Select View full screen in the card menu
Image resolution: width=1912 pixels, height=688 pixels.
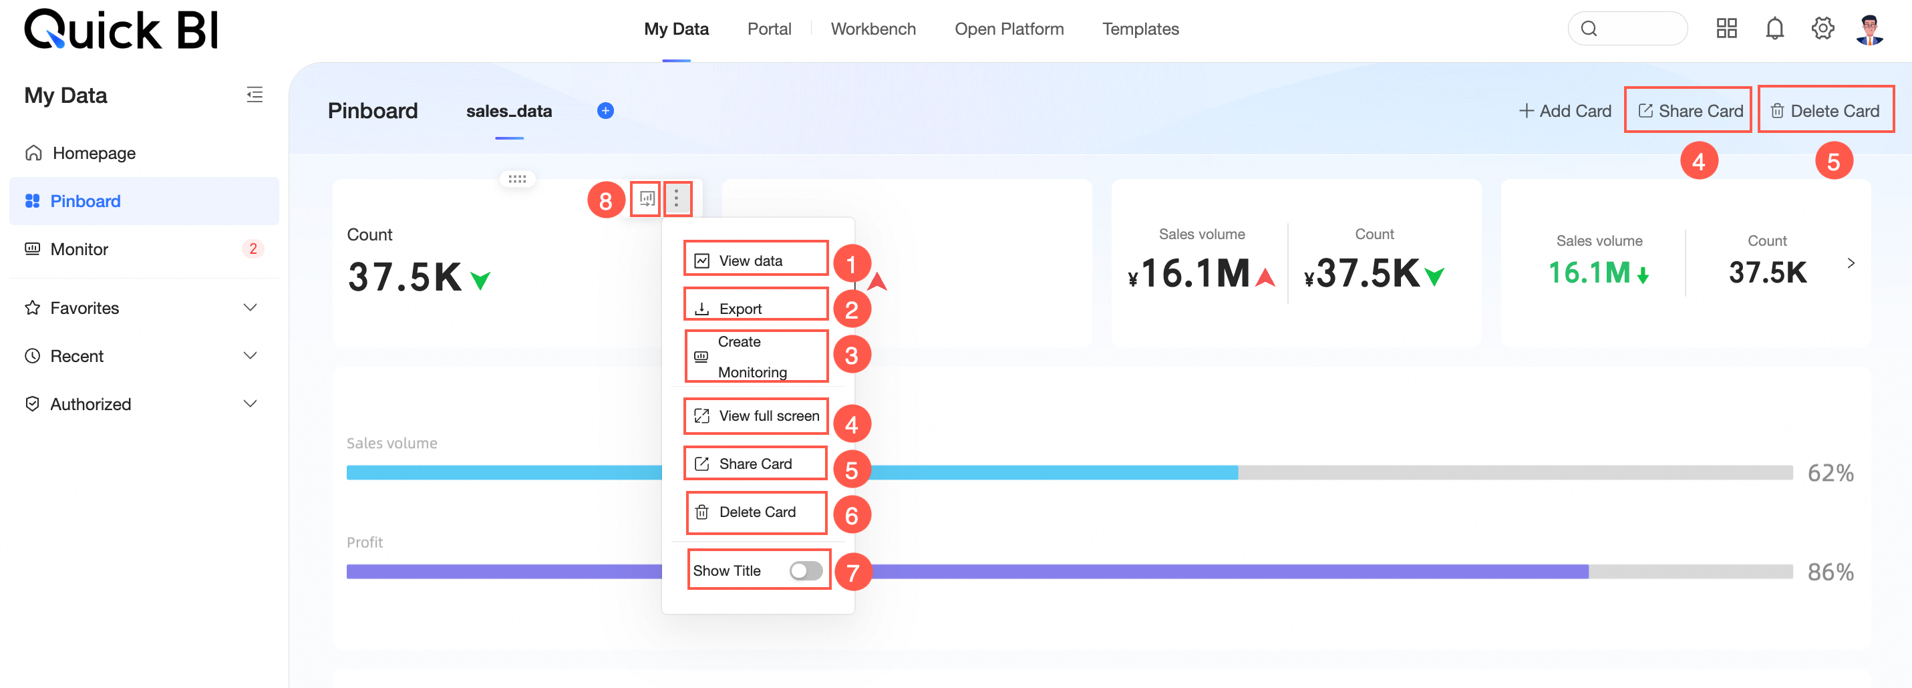tap(756, 415)
